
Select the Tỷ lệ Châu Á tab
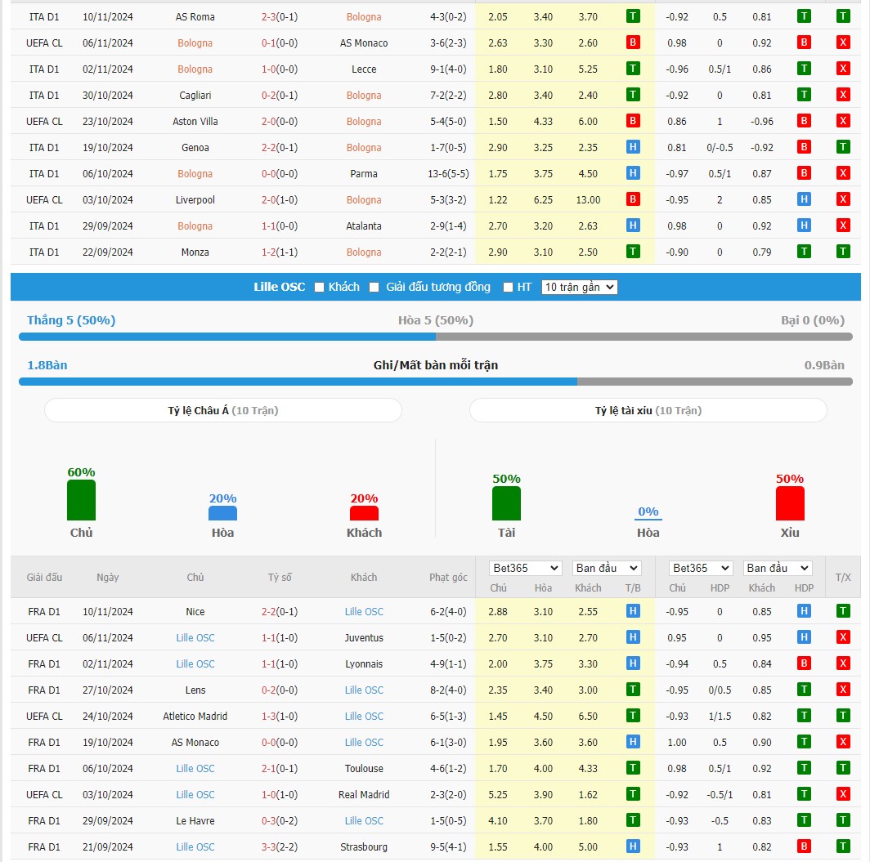pos(223,410)
